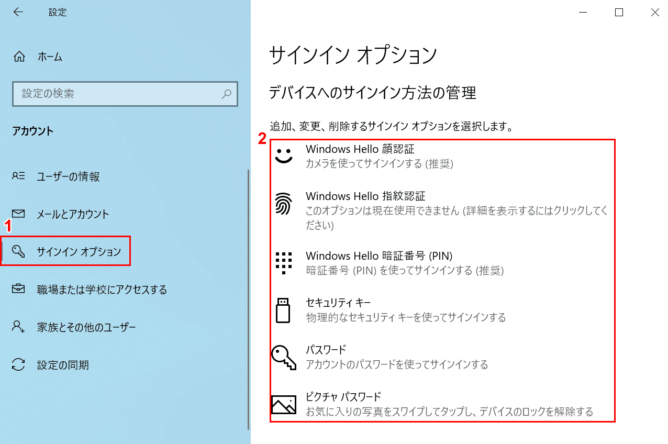Click the search magnifier icon
Viewport: 668px width, 444px height.
(x=226, y=94)
